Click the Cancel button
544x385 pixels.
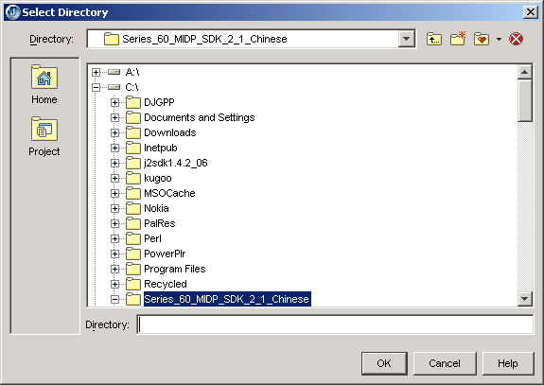point(445,363)
